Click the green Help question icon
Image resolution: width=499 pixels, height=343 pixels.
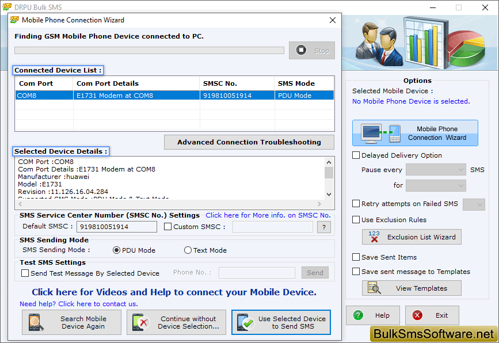358,315
